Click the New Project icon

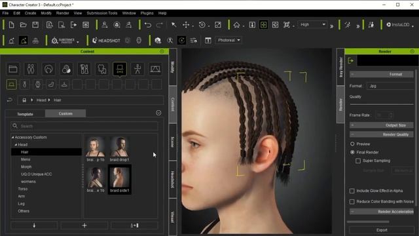12,25
